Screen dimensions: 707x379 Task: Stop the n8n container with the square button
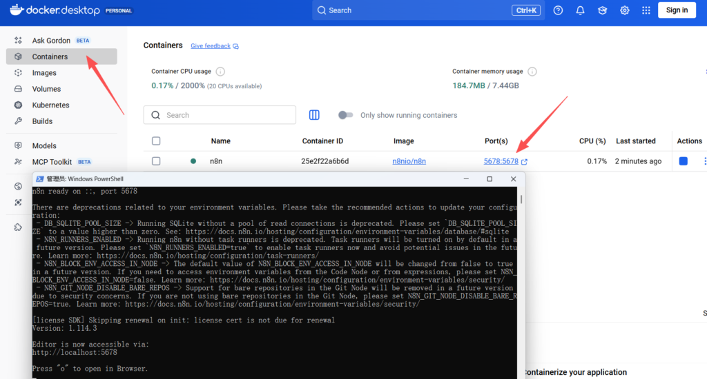click(x=683, y=161)
